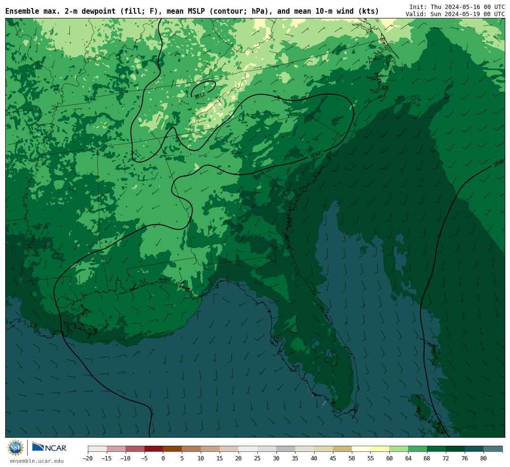Click the 64 colorbar tick label
This screenshot has width=510, height=467.
point(408,458)
